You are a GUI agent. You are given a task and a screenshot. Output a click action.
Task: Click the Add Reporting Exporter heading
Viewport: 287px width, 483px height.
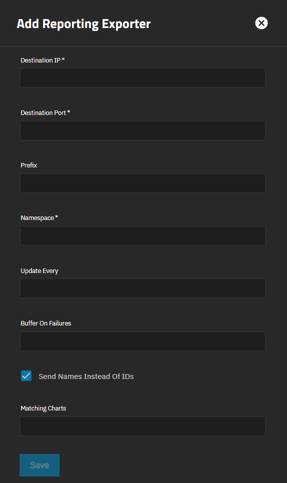[84, 24]
